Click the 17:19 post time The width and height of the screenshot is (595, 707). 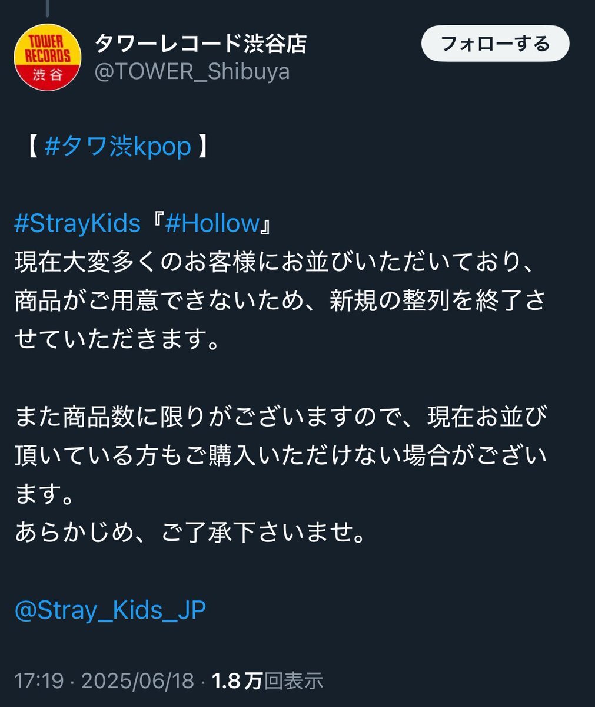(39, 681)
